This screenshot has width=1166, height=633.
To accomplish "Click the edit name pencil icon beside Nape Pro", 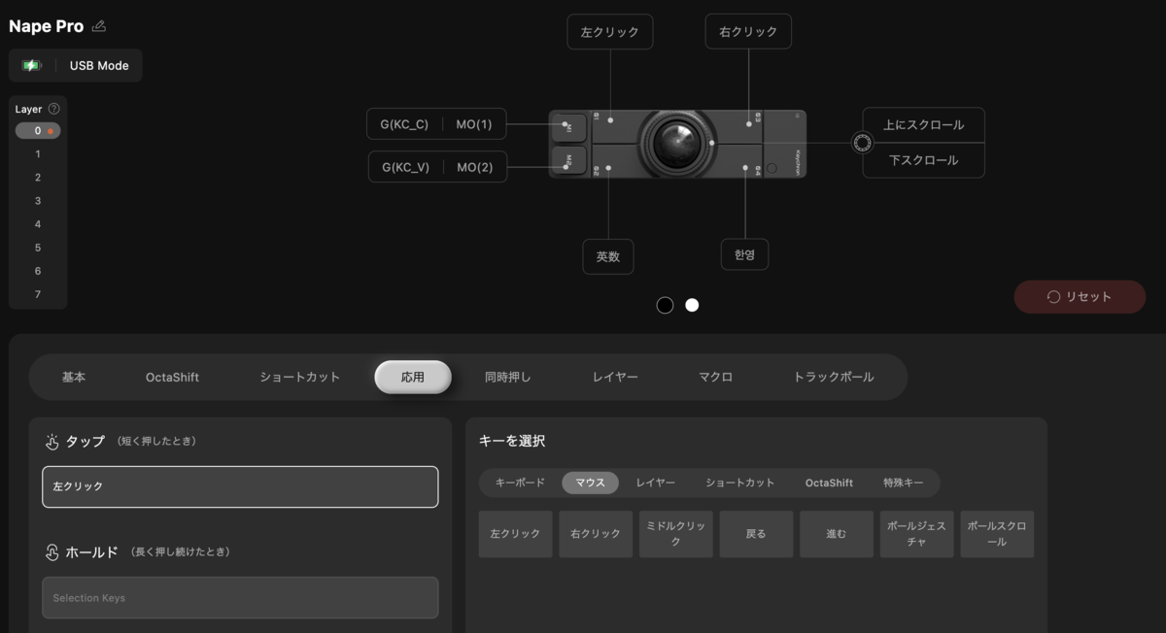I will (99, 26).
